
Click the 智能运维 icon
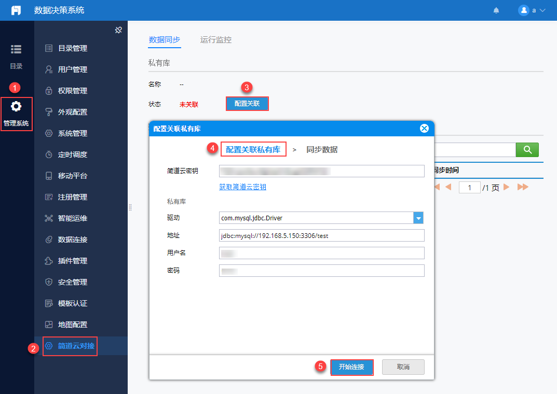click(x=49, y=218)
